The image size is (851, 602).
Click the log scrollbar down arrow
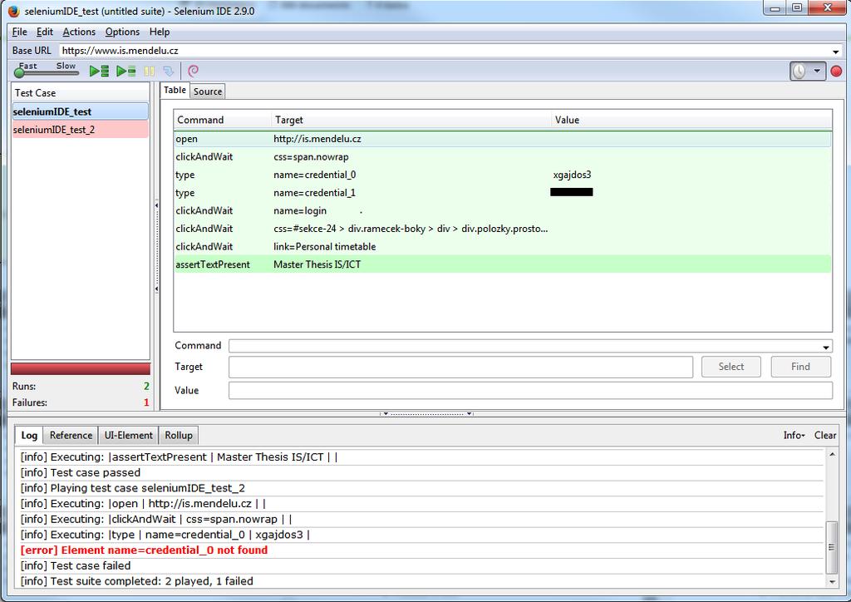[831, 581]
